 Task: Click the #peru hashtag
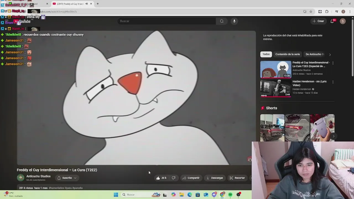click(x=68, y=188)
